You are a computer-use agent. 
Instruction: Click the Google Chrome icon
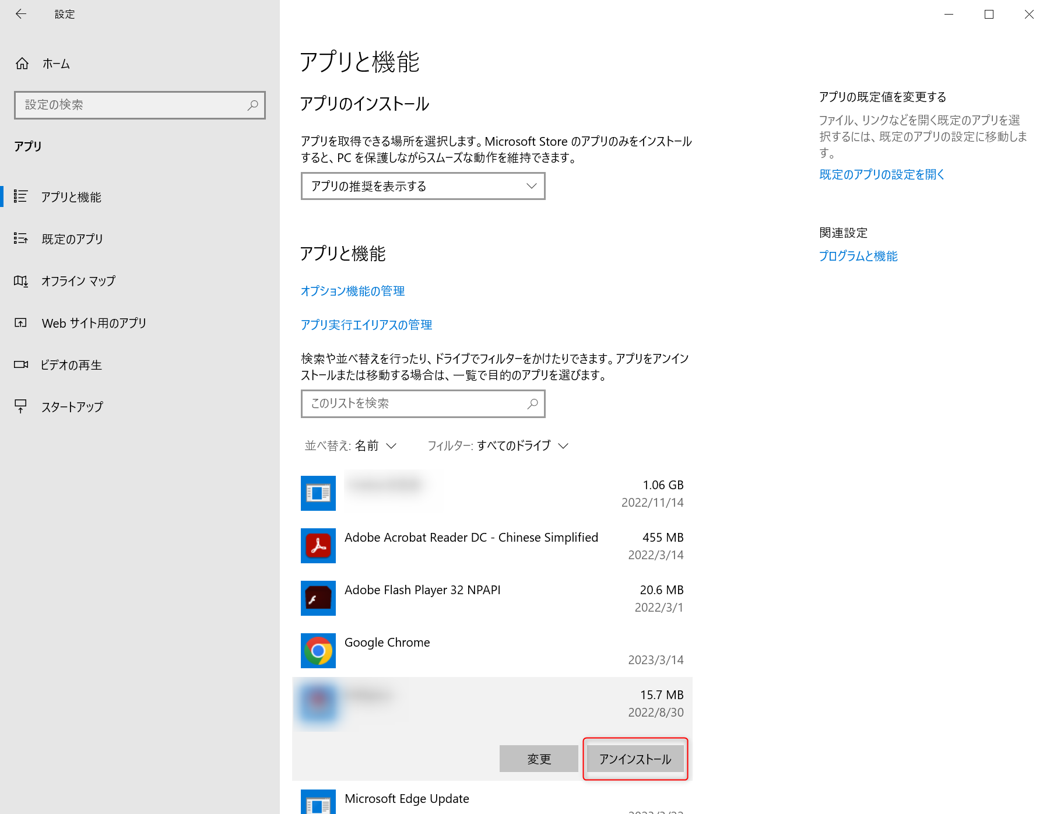point(318,651)
